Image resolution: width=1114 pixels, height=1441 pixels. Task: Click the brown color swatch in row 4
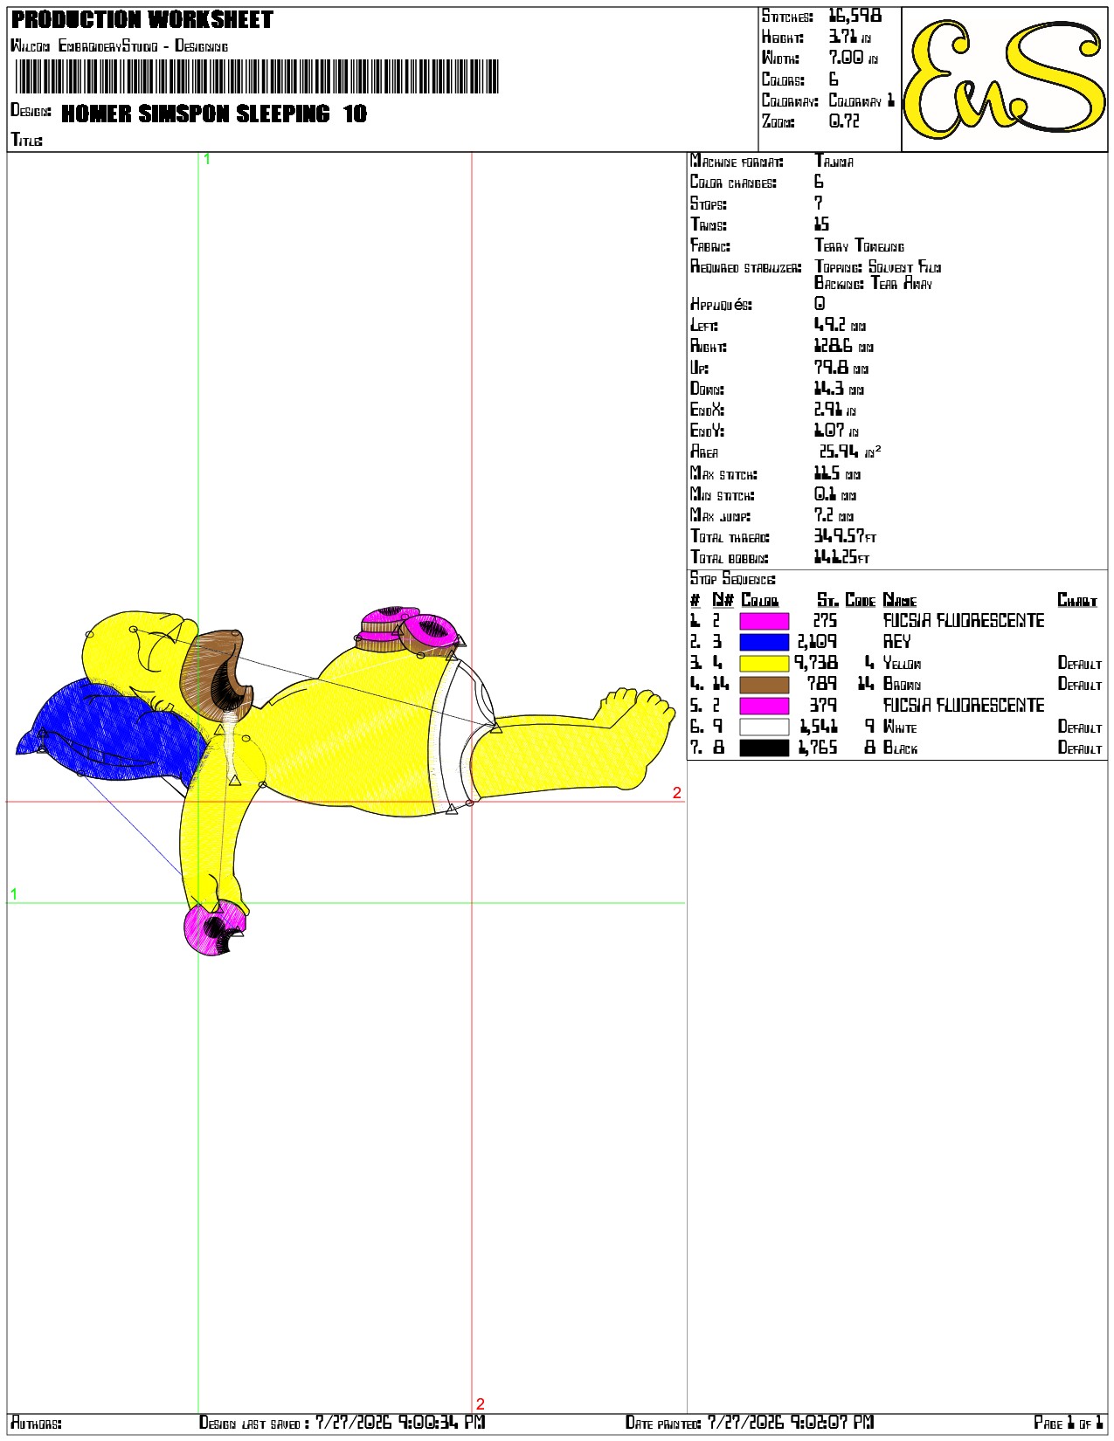point(764,685)
